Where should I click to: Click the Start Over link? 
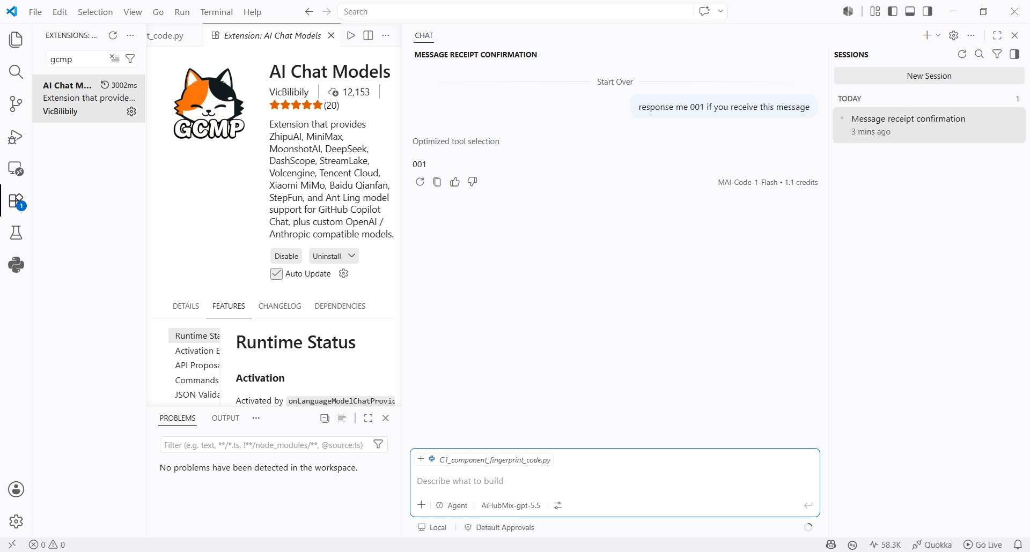coord(615,82)
